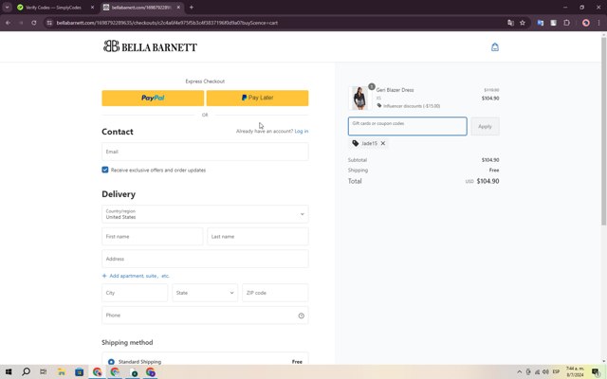Open Windows taskbar search
The height and width of the screenshot is (379, 607).
26,372
